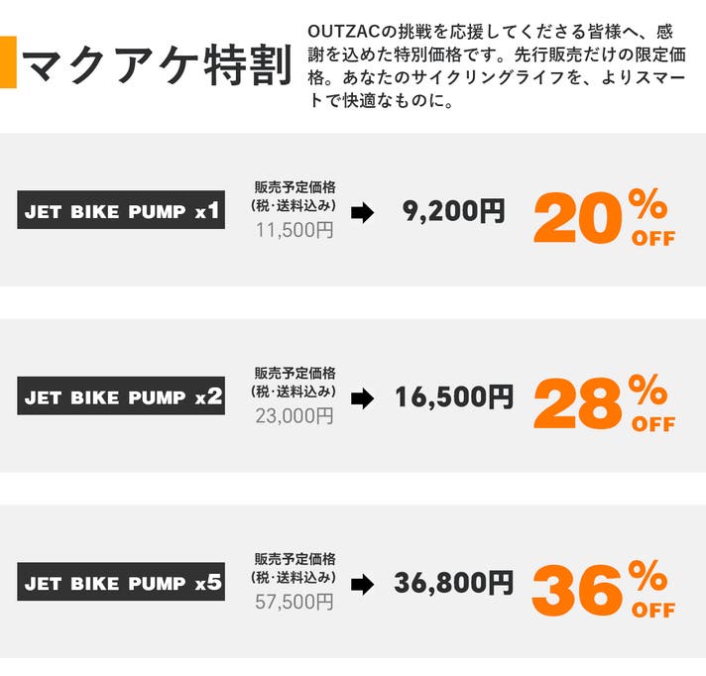706x676 pixels.
Task: Click the grey 11,500円 original price
Action: click(x=294, y=231)
